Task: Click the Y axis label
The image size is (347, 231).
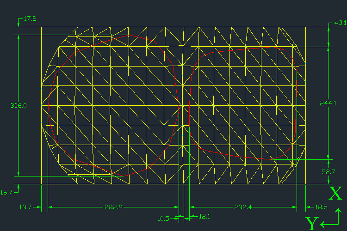Action: click(x=311, y=224)
